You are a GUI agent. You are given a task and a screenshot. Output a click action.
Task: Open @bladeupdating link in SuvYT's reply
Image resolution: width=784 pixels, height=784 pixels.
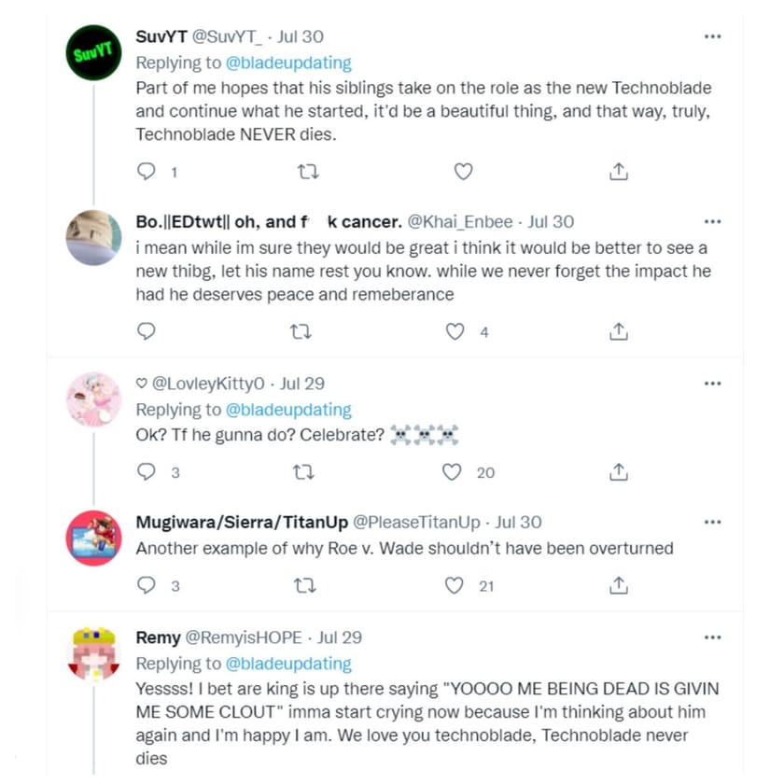click(x=289, y=63)
